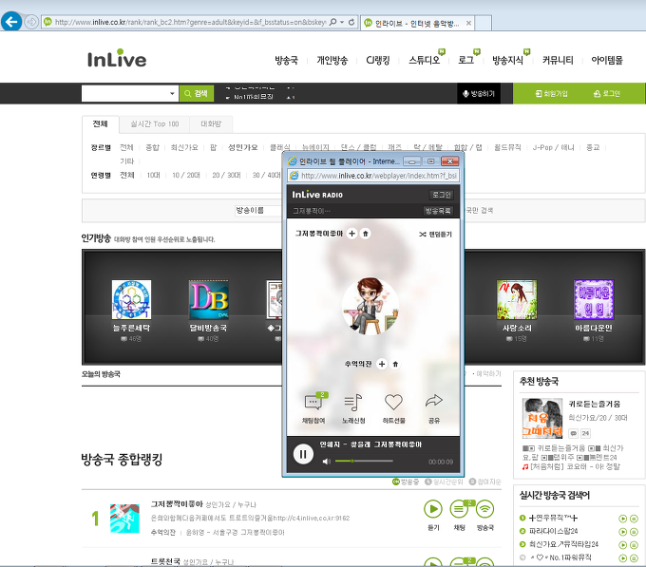Go back with browser back arrow
The width and height of the screenshot is (646, 567).
(x=11, y=22)
